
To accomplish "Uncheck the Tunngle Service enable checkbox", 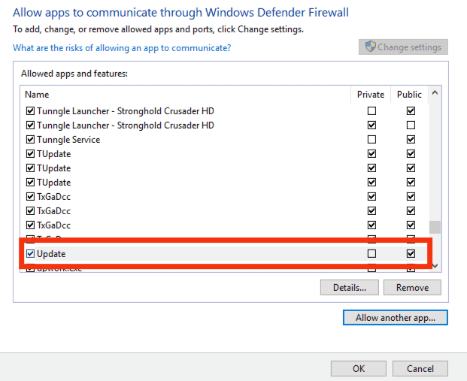I will click(x=30, y=139).
